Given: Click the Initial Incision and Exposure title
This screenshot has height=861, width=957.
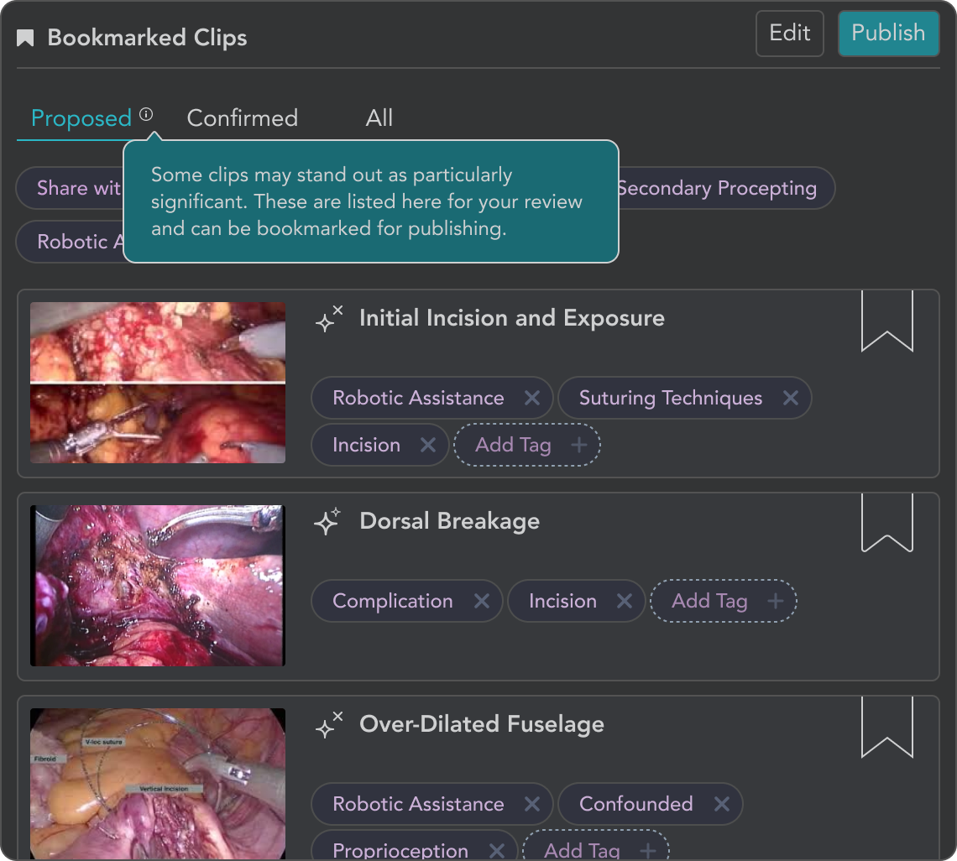Looking at the screenshot, I should point(512,318).
